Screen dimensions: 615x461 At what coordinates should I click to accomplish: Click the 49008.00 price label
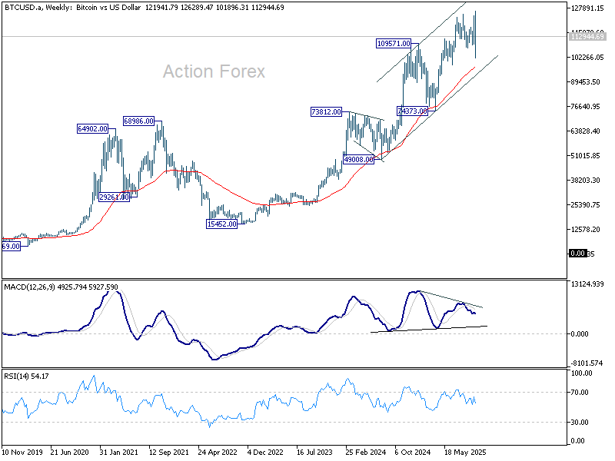[x=358, y=160]
